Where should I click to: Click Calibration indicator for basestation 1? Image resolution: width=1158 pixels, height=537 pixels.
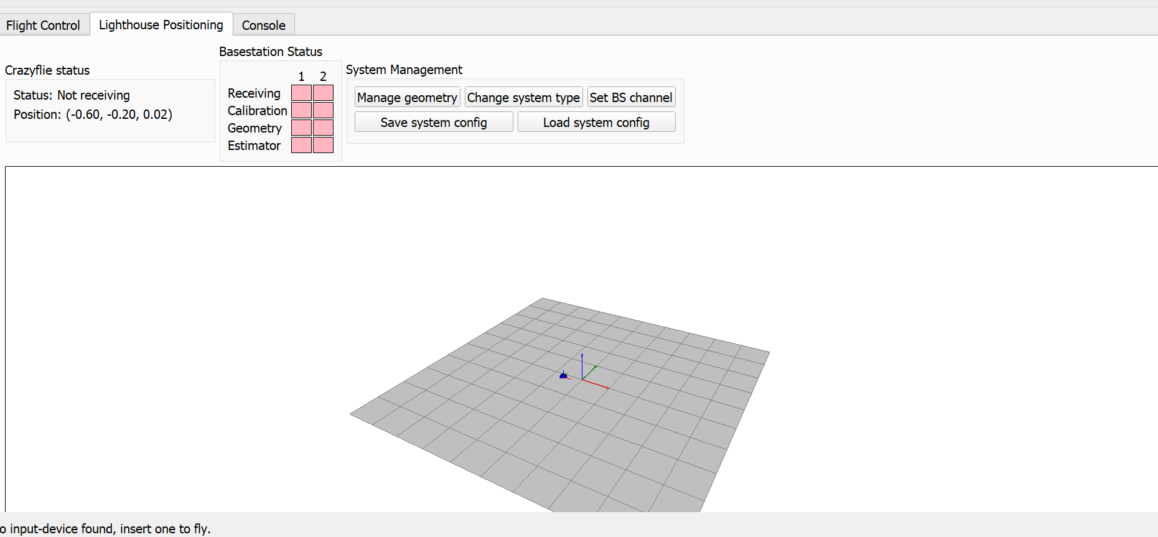(301, 111)
